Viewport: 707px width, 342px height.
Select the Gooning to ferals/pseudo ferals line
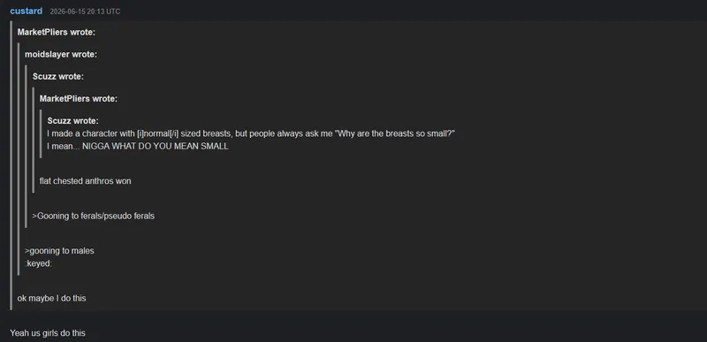click(x=94, y=217)
